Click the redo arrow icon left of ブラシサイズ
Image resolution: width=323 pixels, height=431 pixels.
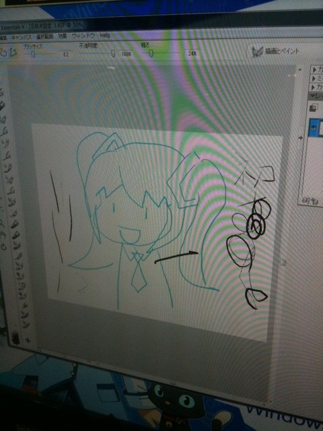[x=13, y=52]
